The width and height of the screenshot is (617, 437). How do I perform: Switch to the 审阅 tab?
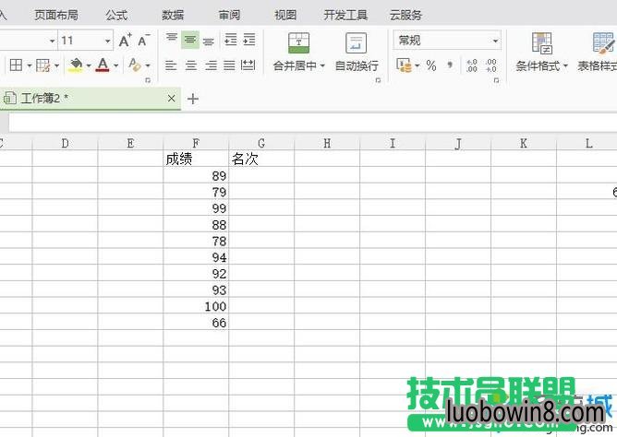(229, 16)
